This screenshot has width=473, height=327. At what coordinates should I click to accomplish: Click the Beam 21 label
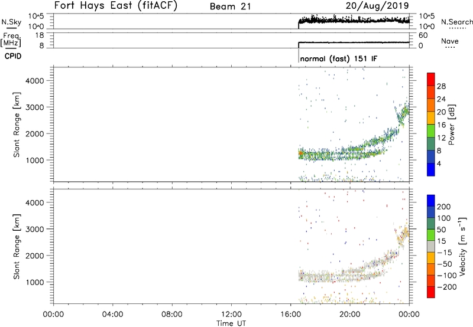(230, 6)
